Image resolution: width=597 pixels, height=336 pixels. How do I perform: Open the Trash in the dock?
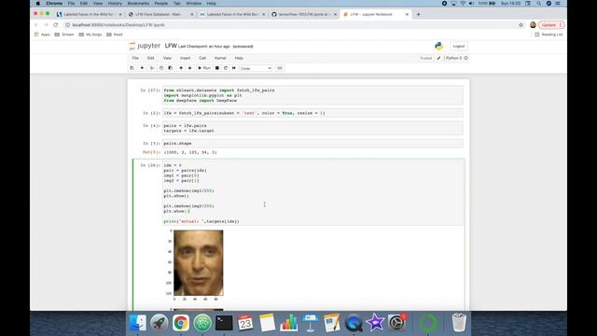point(459,323)
